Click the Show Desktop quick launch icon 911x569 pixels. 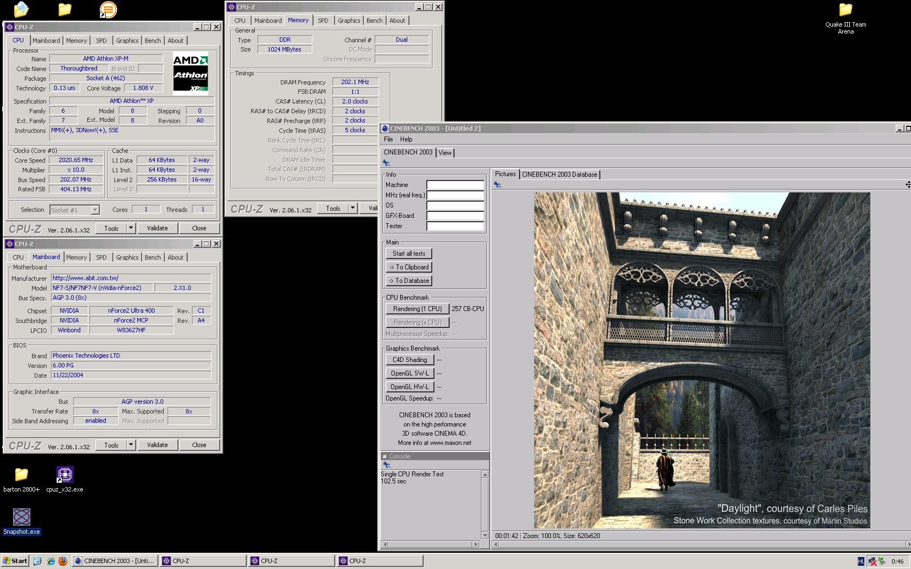pyautogui.click(x=37, y=561)
